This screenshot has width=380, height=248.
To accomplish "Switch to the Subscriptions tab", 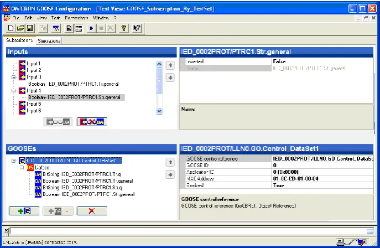I will click(19, 40).
